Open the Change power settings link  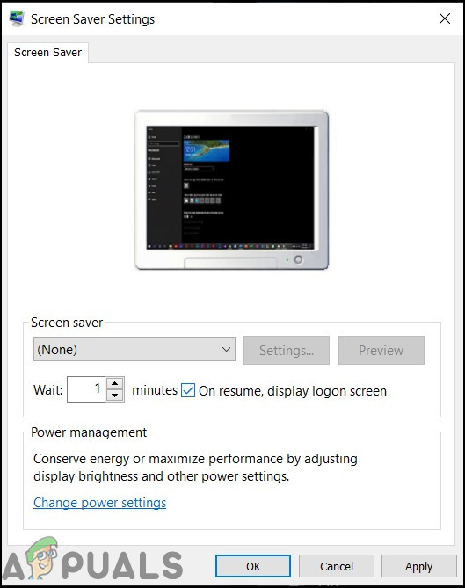click(99, 503)
